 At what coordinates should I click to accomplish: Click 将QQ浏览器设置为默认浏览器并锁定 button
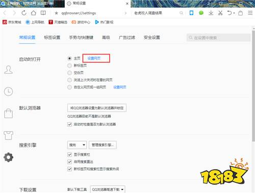click(97, 108)
